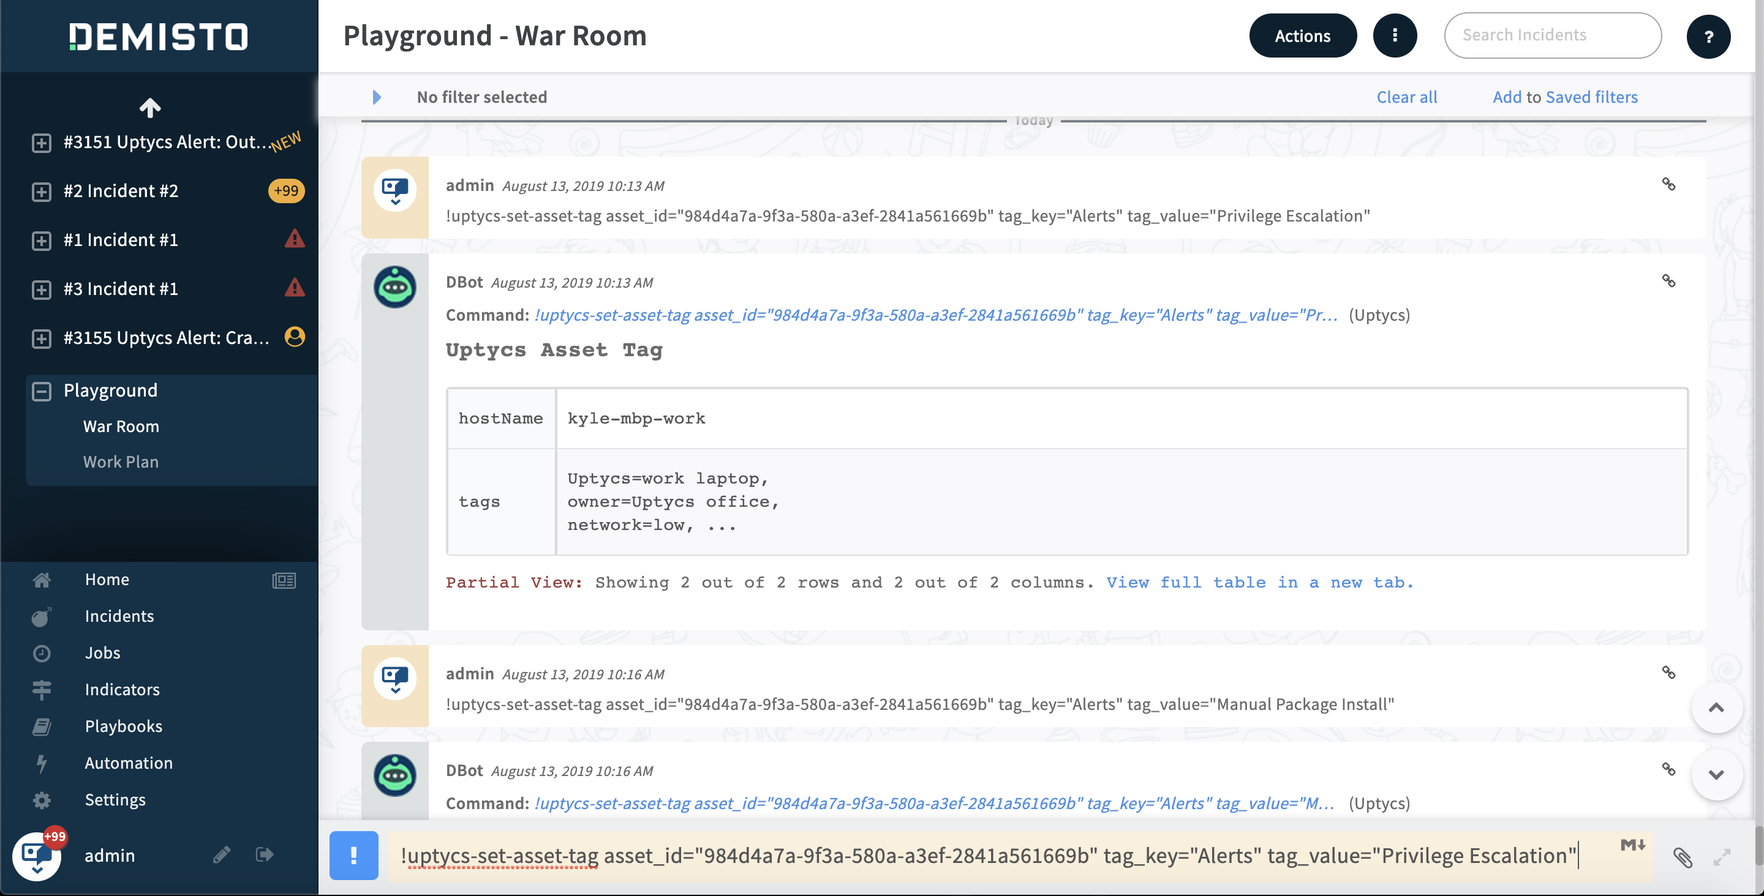Screen dimensions: 1764x896
Task: Click admin avatar on 10:13 AM entry
Action: (395, 190)
